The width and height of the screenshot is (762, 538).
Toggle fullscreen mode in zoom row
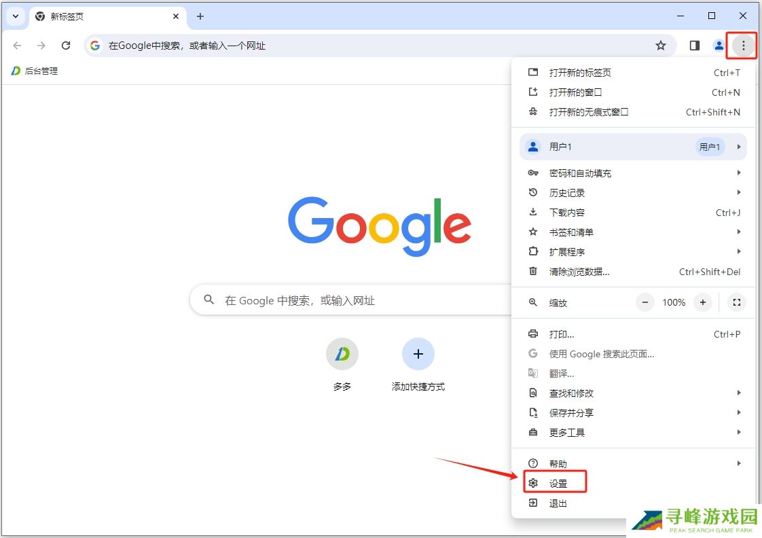point(736,302)
